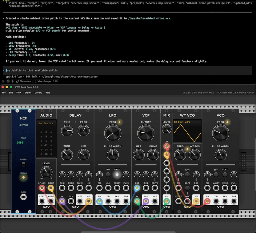
Task: Toggle the VCO SOFT button
Action: [225, 175]
